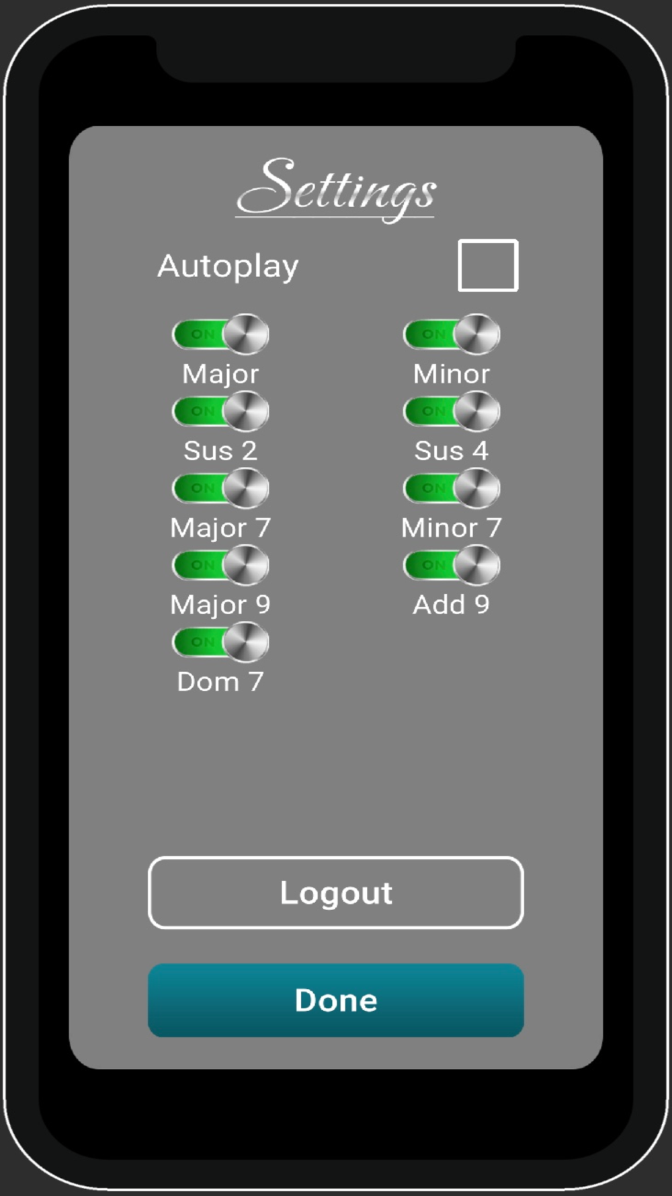The height and width of the screenshot is (1196, 672).
Task: Toggle the Minor chord switch
Action: (x=452, y=334)
